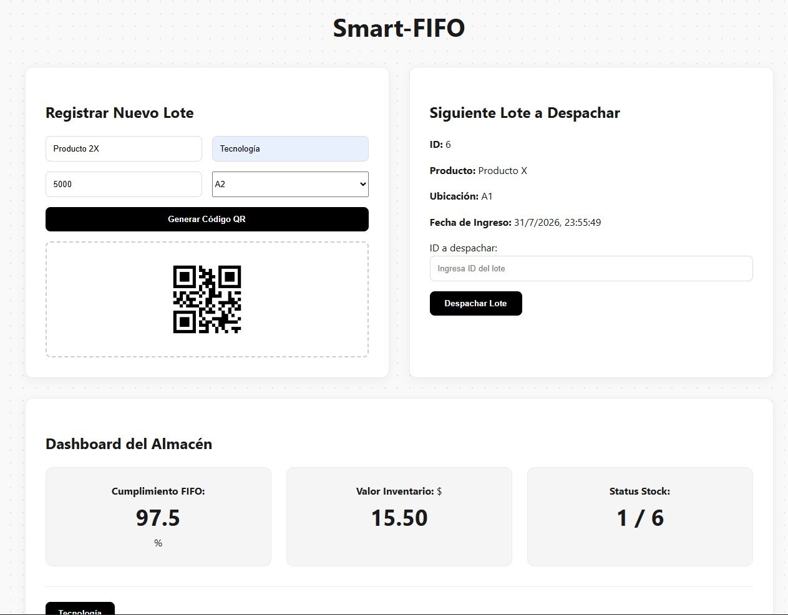Click the Status Stock value 1 / 6

(x=640, y=518)
